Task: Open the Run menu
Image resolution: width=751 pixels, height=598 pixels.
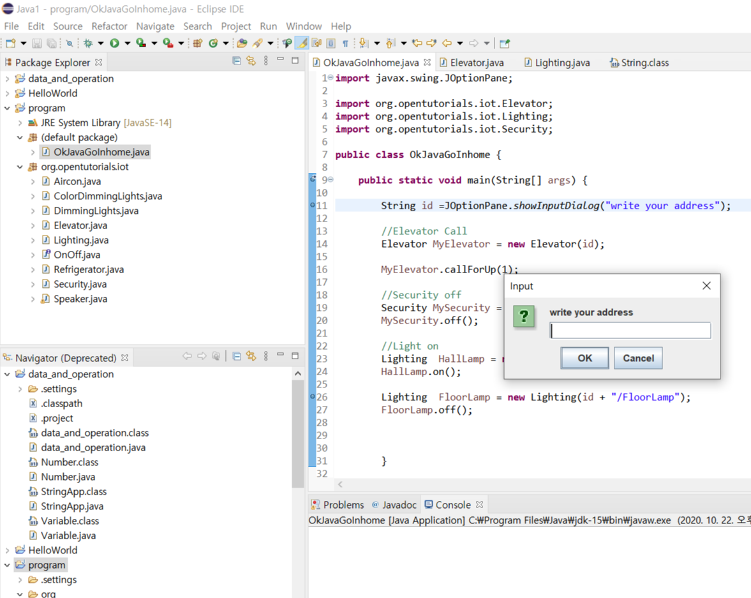Action: (x=268, y=26)
